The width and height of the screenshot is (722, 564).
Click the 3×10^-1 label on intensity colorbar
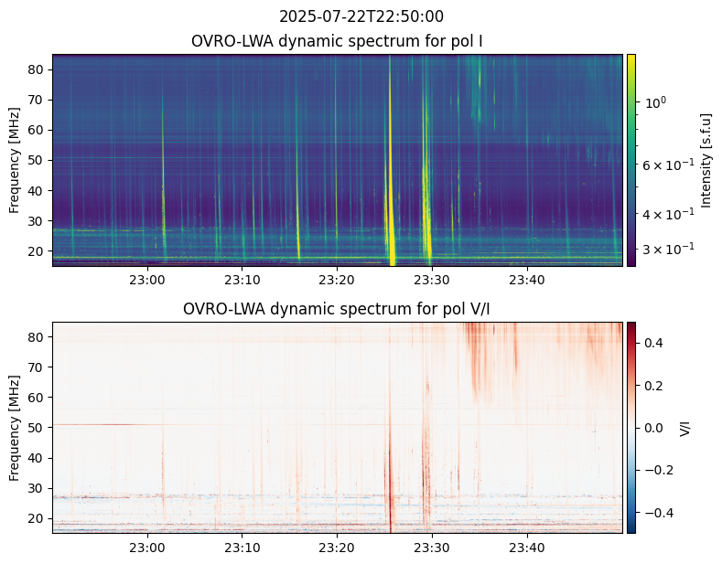[668, 249]
